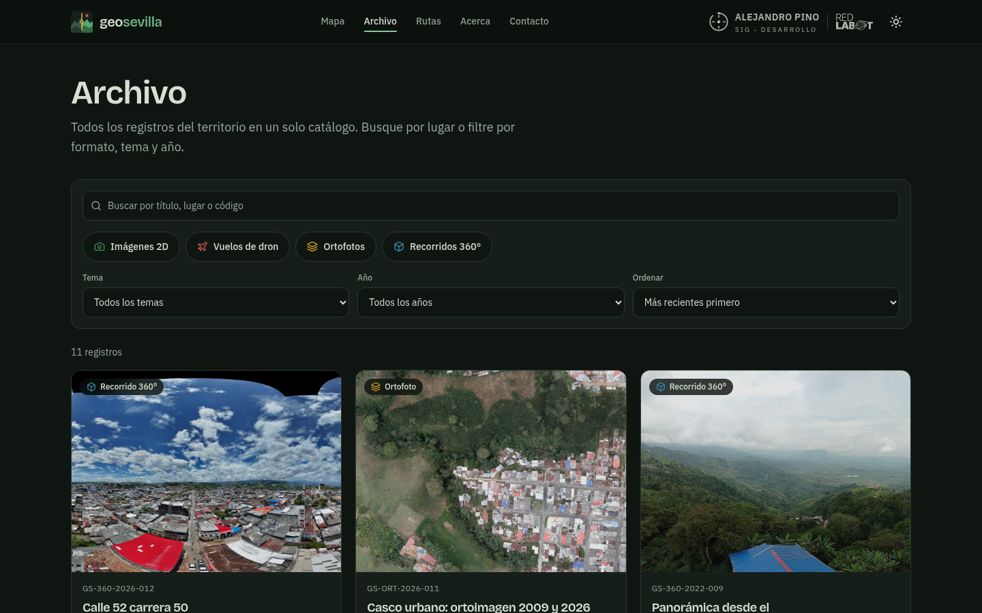Click the 11 registros count text
Screen dimensions: 982x613
point(97,352)
